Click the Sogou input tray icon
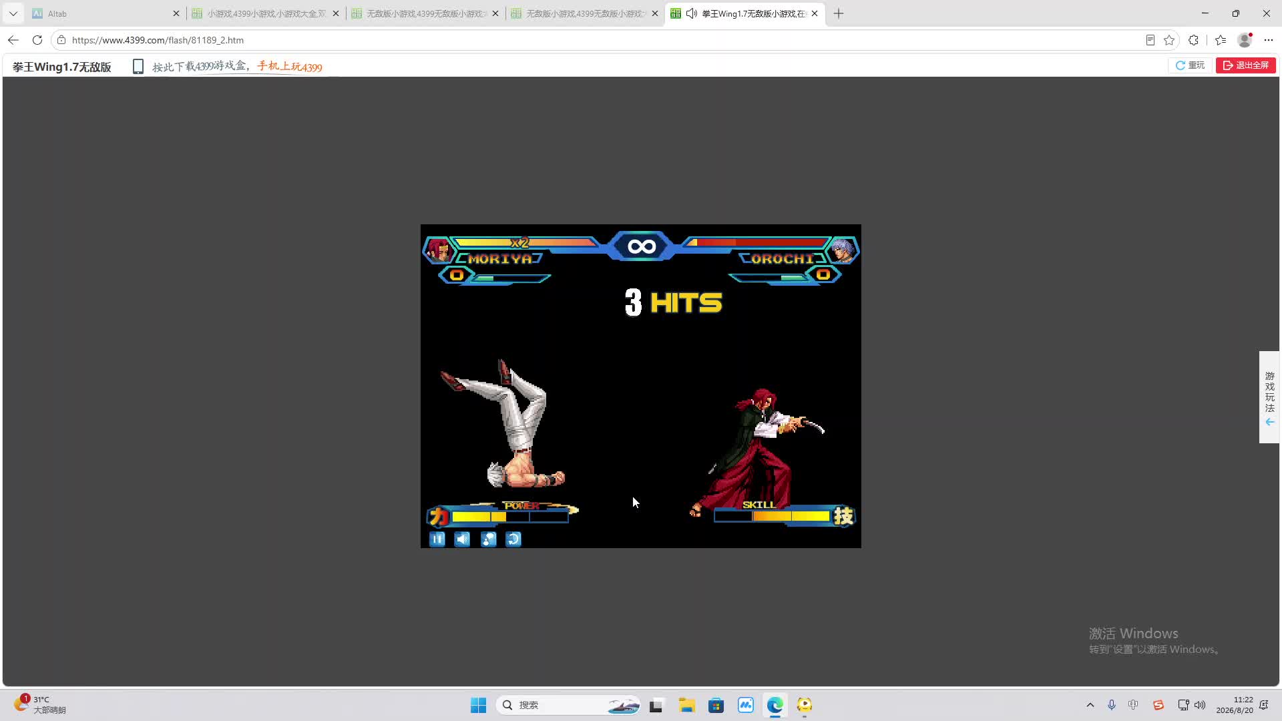Screen dimensions: 1282x721 (1158, 705)
